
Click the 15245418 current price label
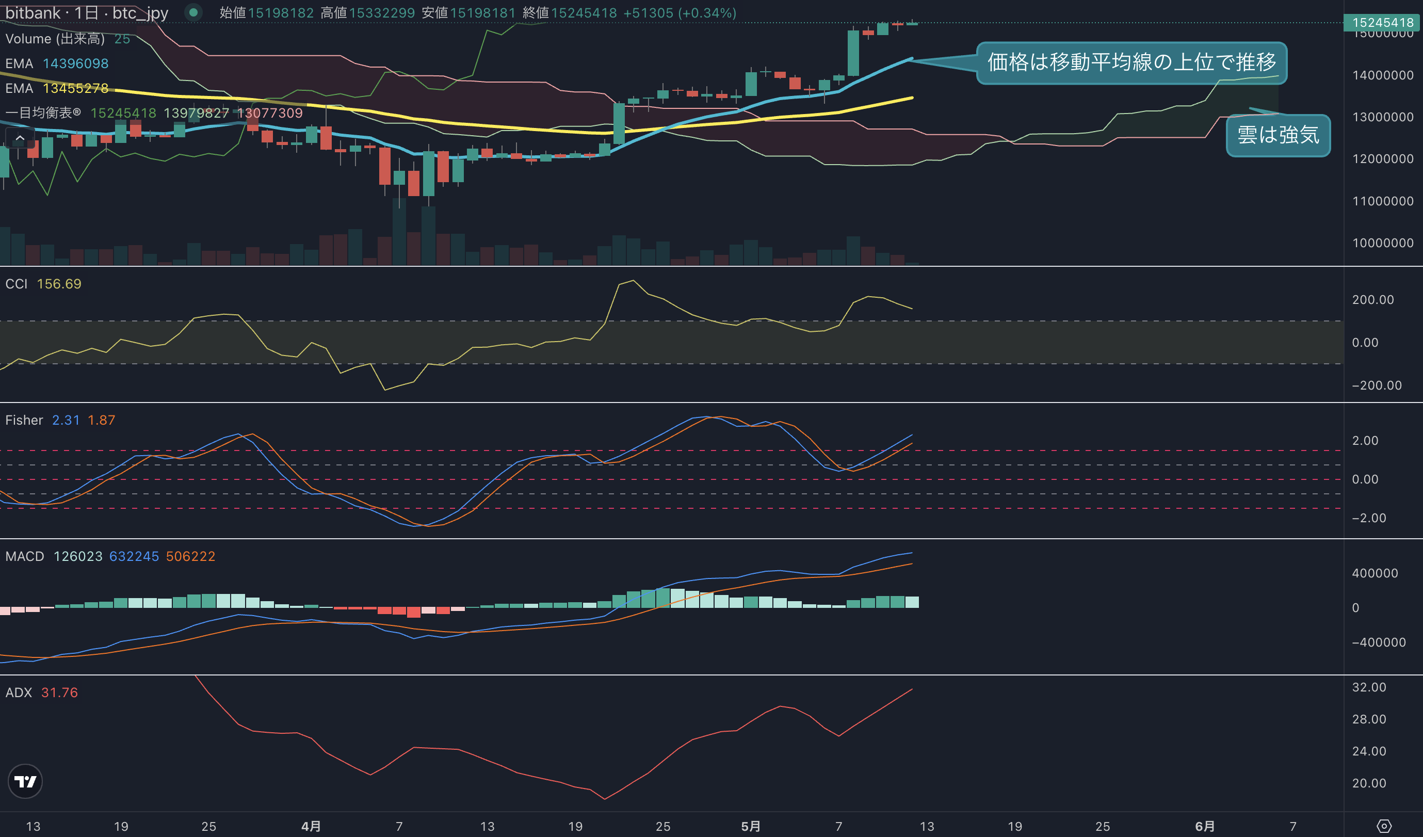point(1382,23)
